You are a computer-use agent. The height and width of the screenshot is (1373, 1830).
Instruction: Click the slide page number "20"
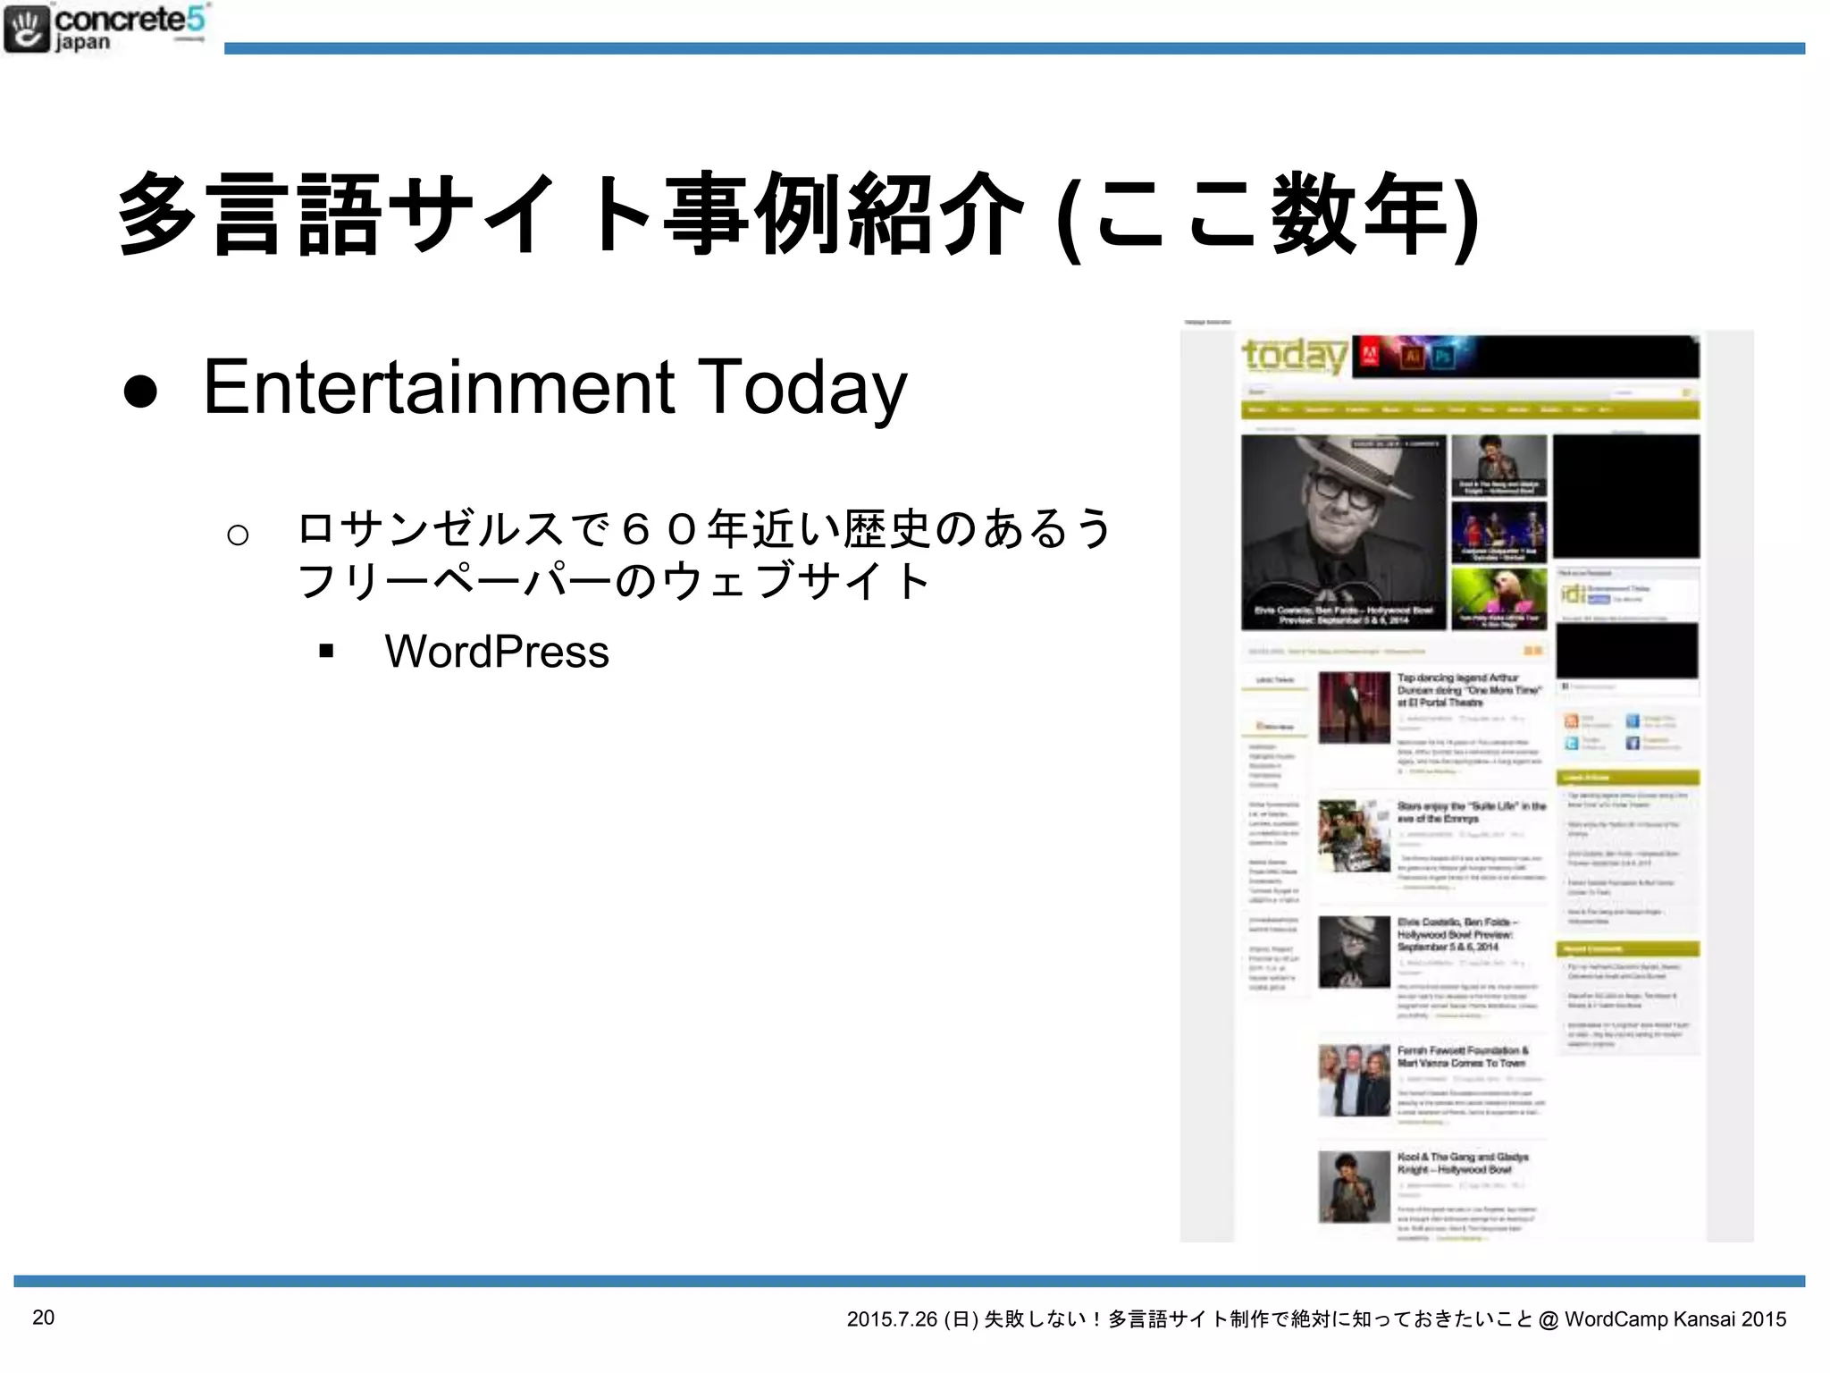click(x=43, y=1317)
